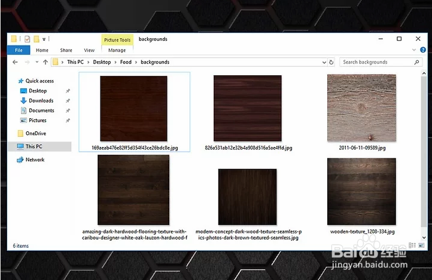Click the pin icon next to Downloads
Image resolution: width=432 pixels, height=280 pixels.
[68, 101]
